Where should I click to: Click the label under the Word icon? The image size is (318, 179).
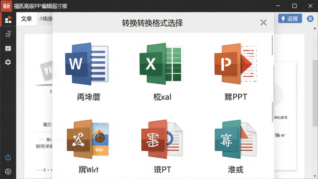[89, 97]
